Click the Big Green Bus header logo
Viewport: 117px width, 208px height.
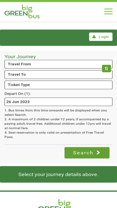pyautogui.click(x=22, y=12)
